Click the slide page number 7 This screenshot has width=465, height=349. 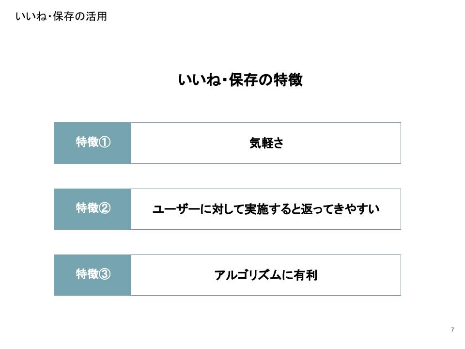click(x=452, y=330)
